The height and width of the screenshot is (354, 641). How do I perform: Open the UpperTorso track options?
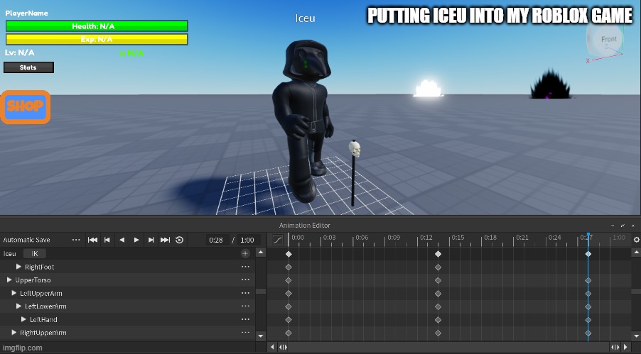pyautogui.click(x=245, y=280)
